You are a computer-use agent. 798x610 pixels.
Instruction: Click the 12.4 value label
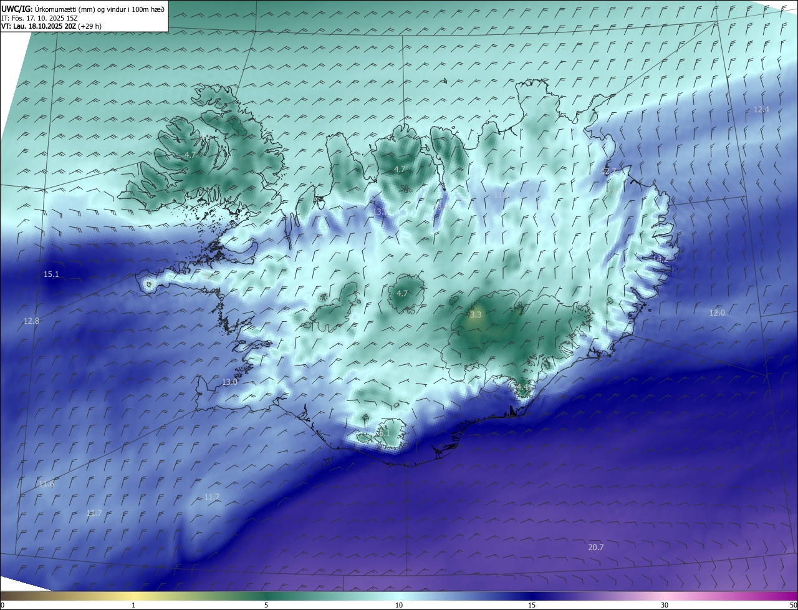tap(761, 109)
